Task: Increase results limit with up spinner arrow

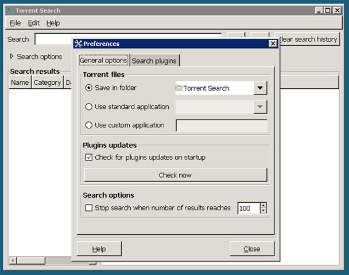Action: click(263, 206)
